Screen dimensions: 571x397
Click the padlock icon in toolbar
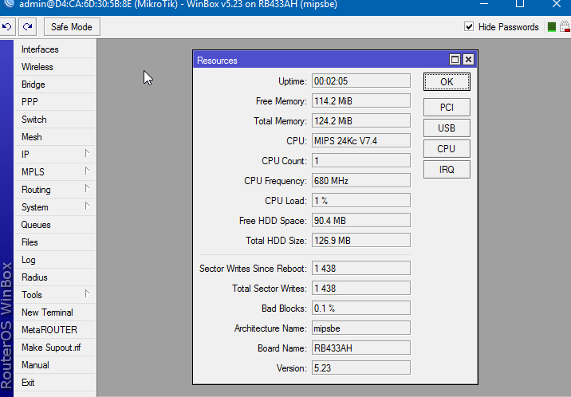(x=565, y=26)
